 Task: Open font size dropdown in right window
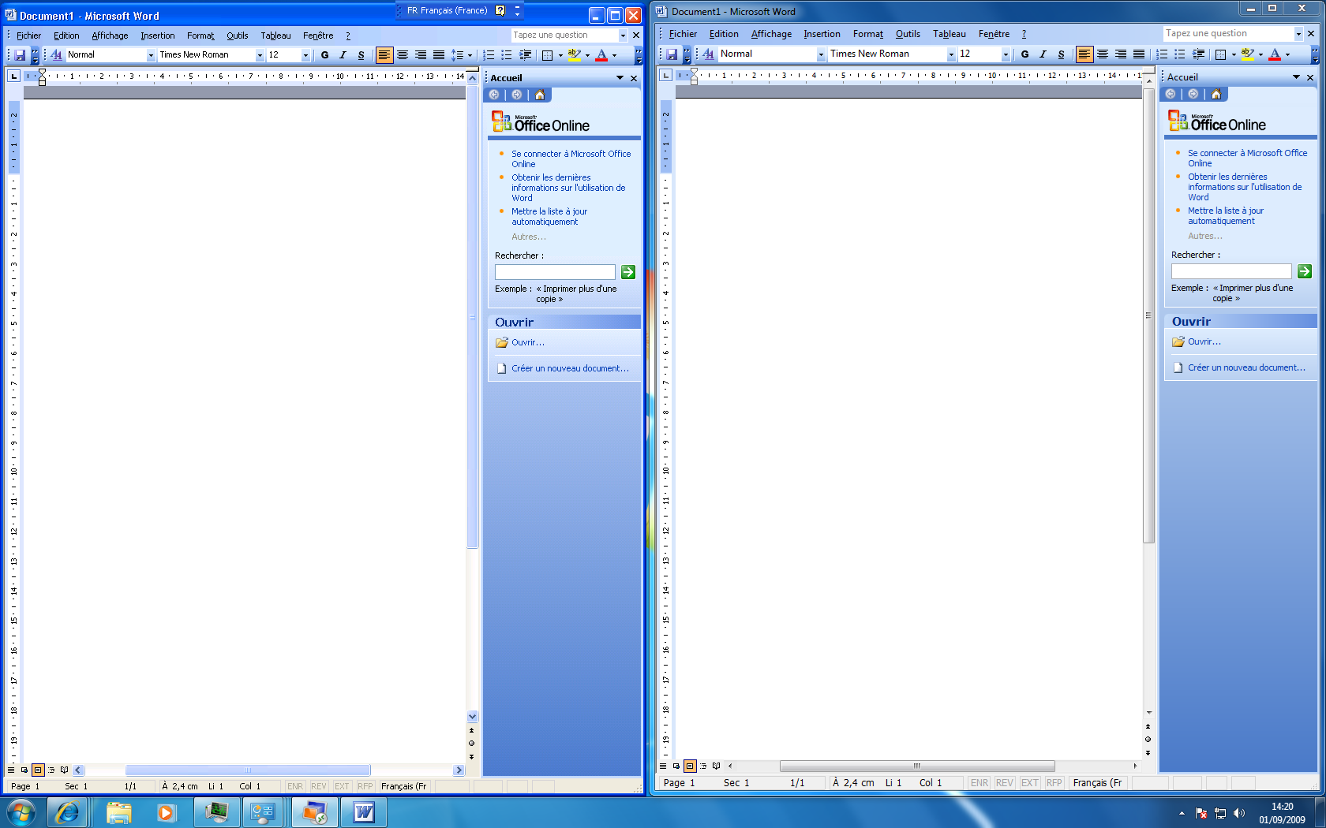pos(1006,54)
